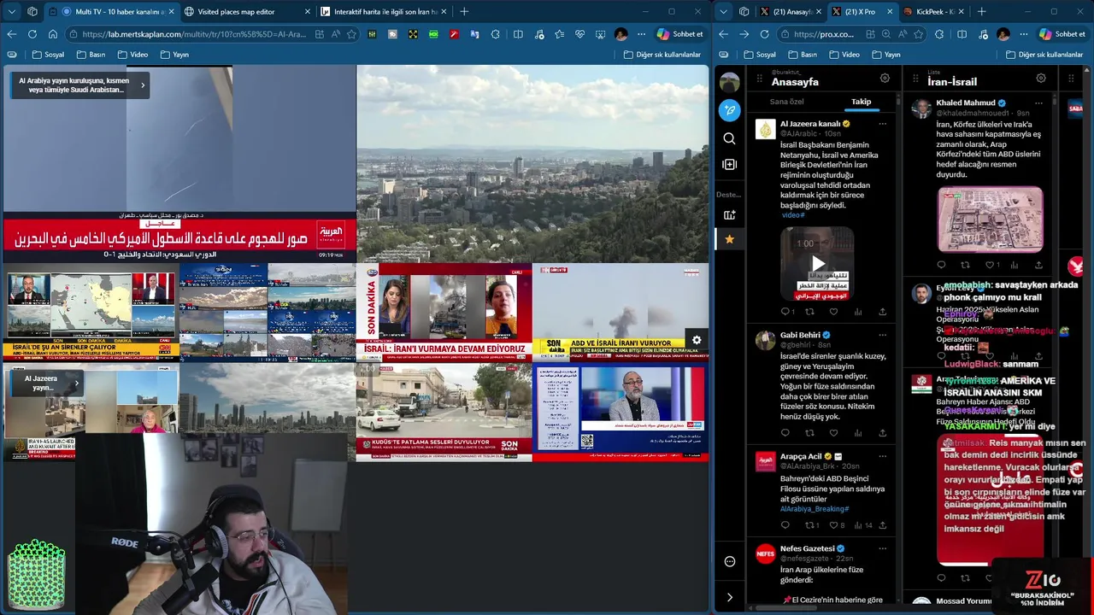The image size is (1094, 615).
Task: Open the tab list dropdown in the left browser window
Action: pyautogui.click(x=11, y=11)
